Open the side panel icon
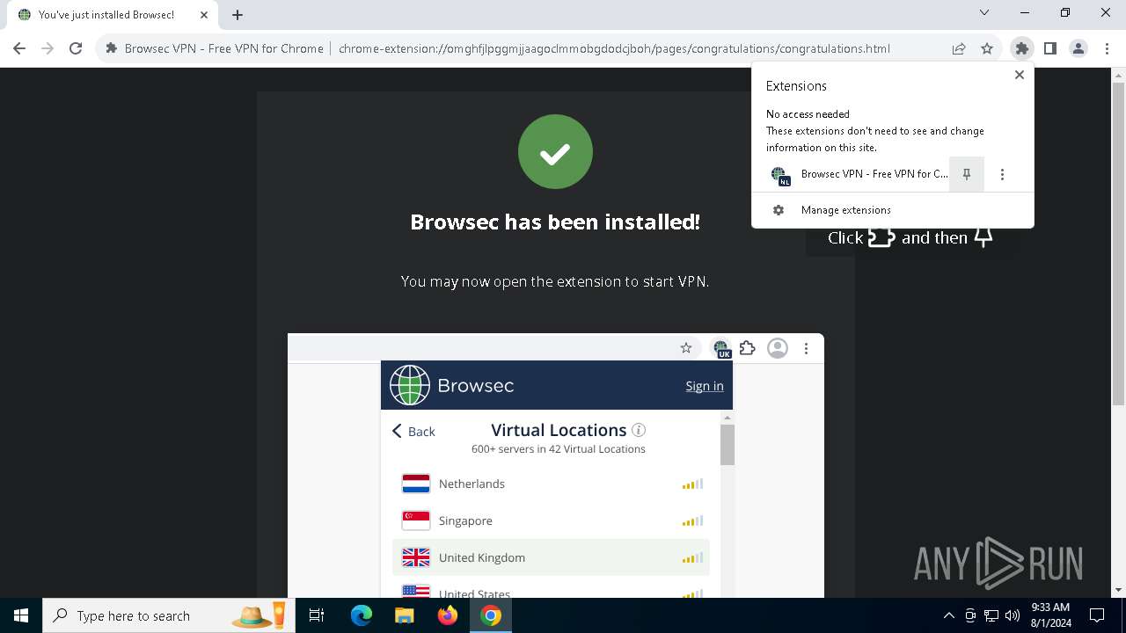The image size is (1126, 633). pos(1049,48)
